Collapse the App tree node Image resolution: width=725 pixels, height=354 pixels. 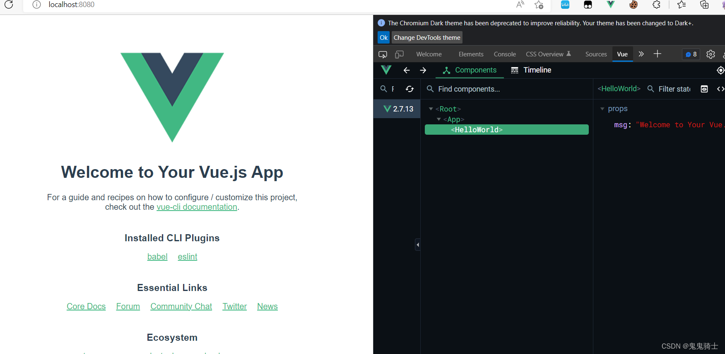(x=438, y=119)
